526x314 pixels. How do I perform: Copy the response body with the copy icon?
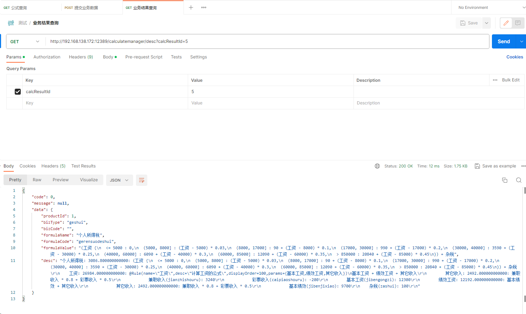pos(504,180)
